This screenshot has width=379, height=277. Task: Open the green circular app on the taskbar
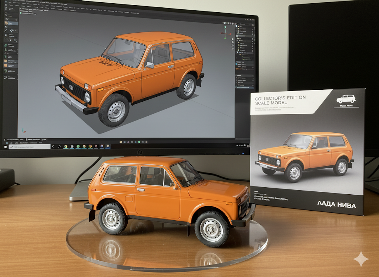click(78, 146)
